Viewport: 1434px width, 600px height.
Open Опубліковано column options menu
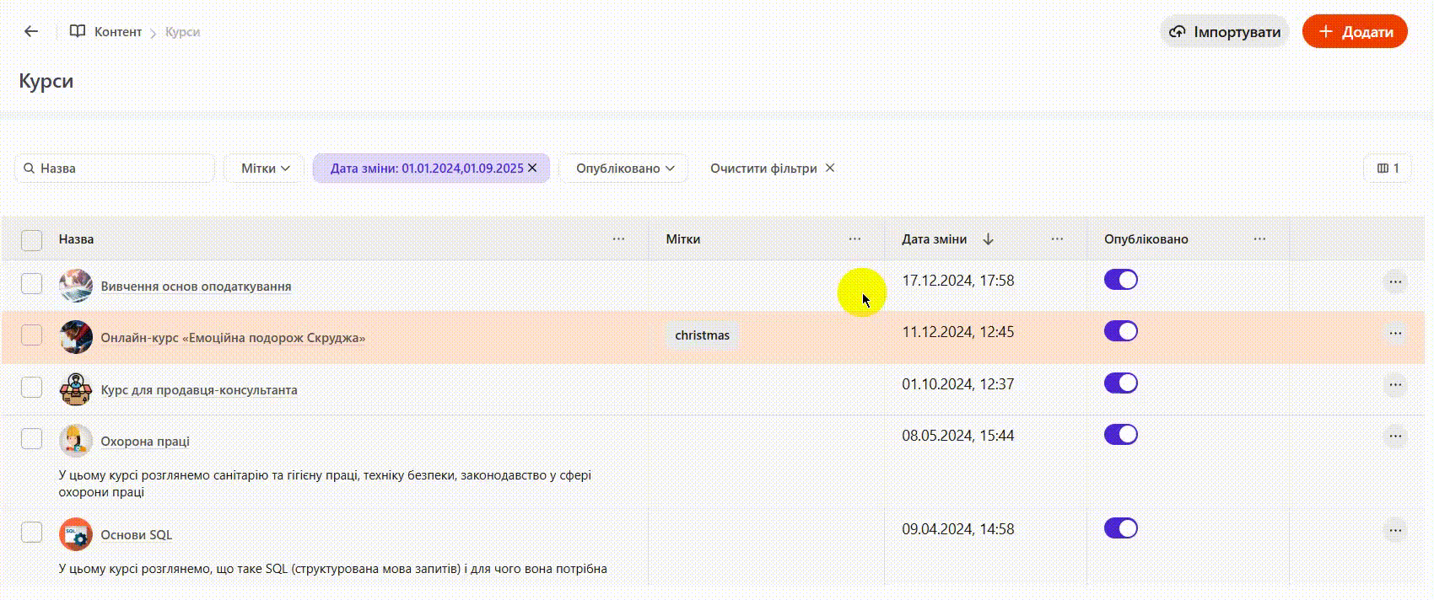[x=1259, y=239]
